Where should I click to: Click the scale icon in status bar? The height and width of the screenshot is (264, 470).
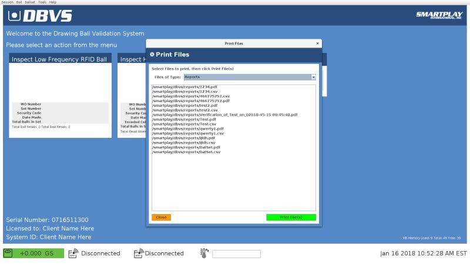coord(8,253)
